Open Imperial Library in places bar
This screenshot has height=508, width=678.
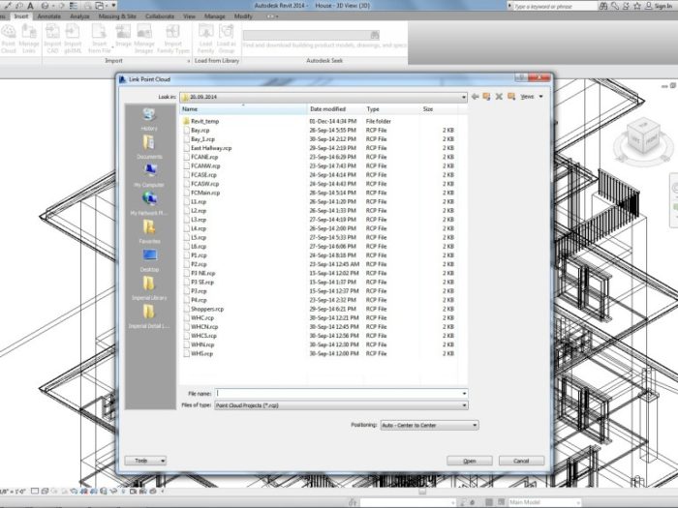pyautogui.click(x=149, y=288)
